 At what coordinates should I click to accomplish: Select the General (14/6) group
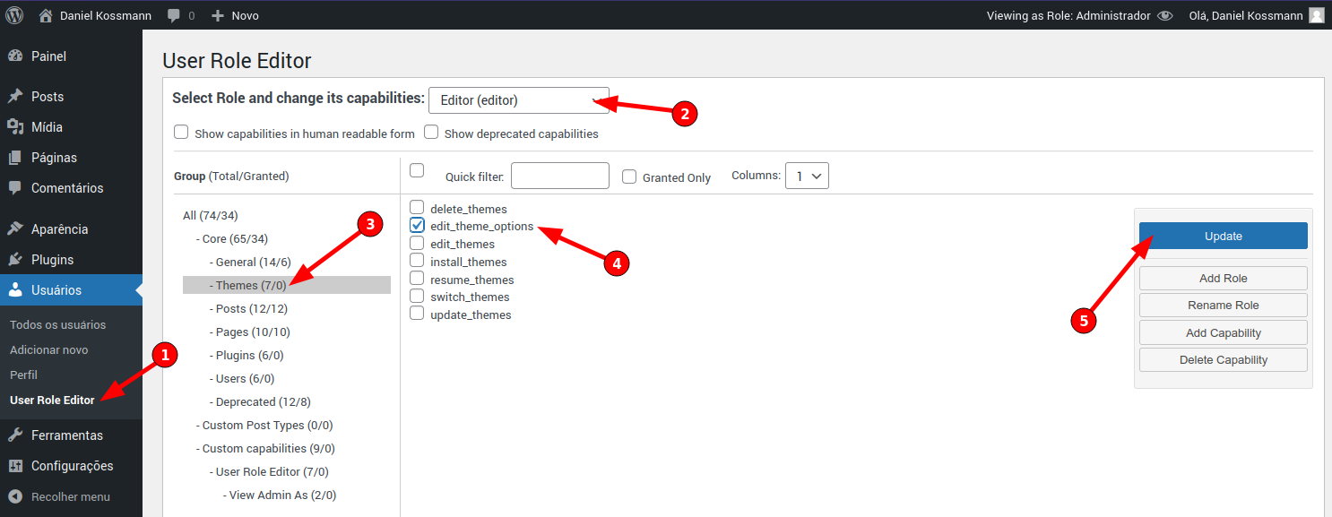click(x=250, y=262)
